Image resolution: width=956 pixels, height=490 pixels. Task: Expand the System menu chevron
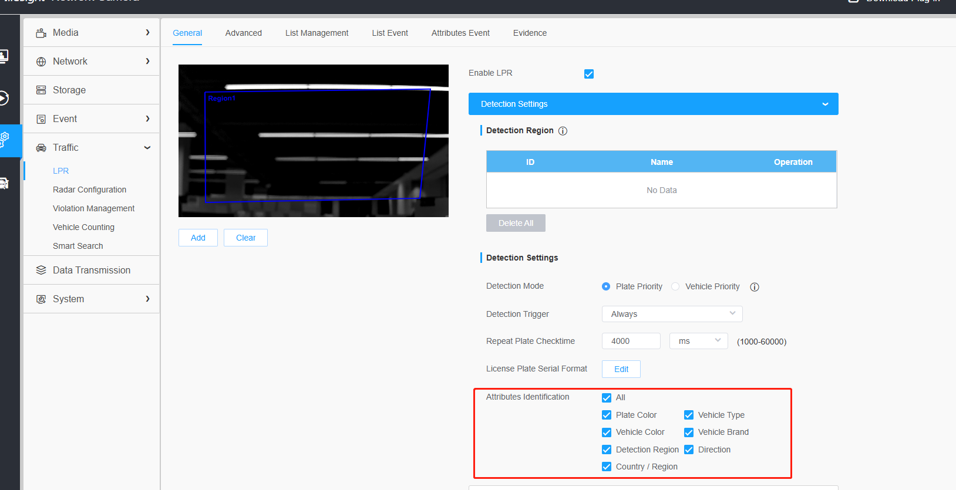tap(147, 299)
